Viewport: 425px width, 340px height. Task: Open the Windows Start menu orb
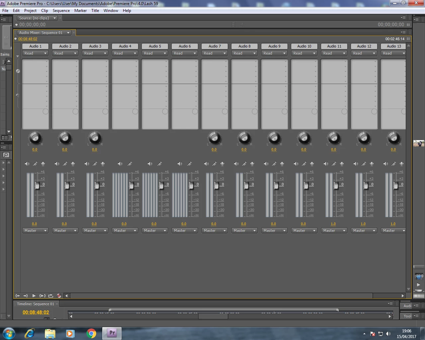[9, 333]
